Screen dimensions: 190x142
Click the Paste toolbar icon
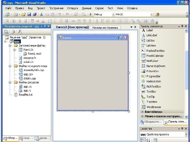53,14
